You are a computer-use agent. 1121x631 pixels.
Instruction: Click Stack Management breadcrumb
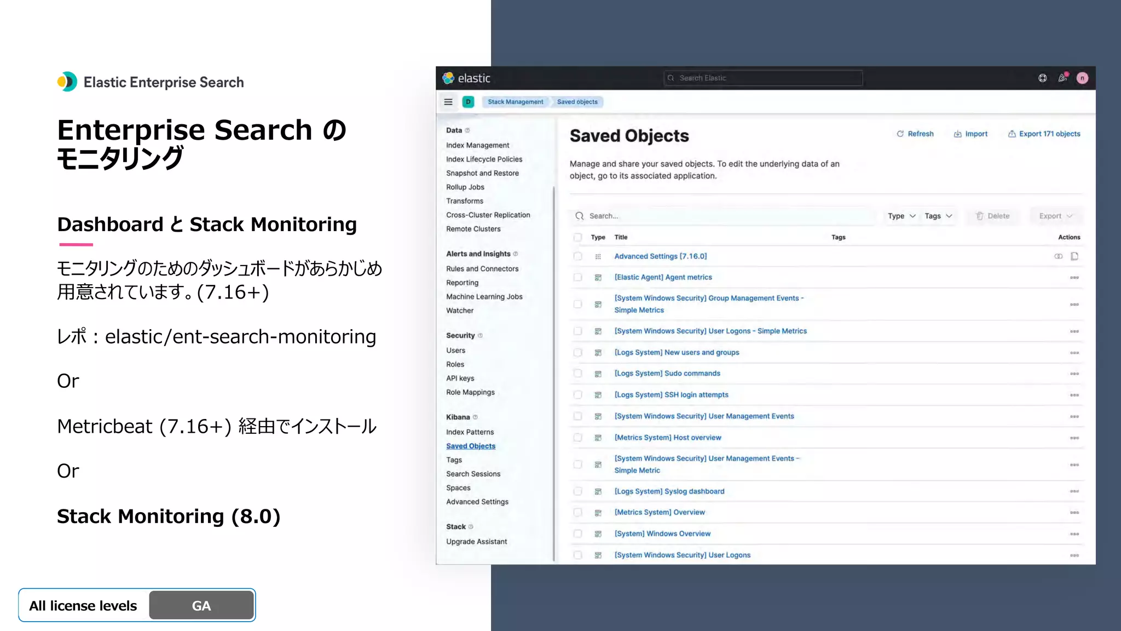(516, 102)
